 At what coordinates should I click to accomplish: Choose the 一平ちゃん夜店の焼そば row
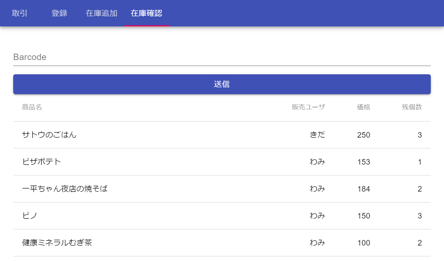tap(65, 189)
